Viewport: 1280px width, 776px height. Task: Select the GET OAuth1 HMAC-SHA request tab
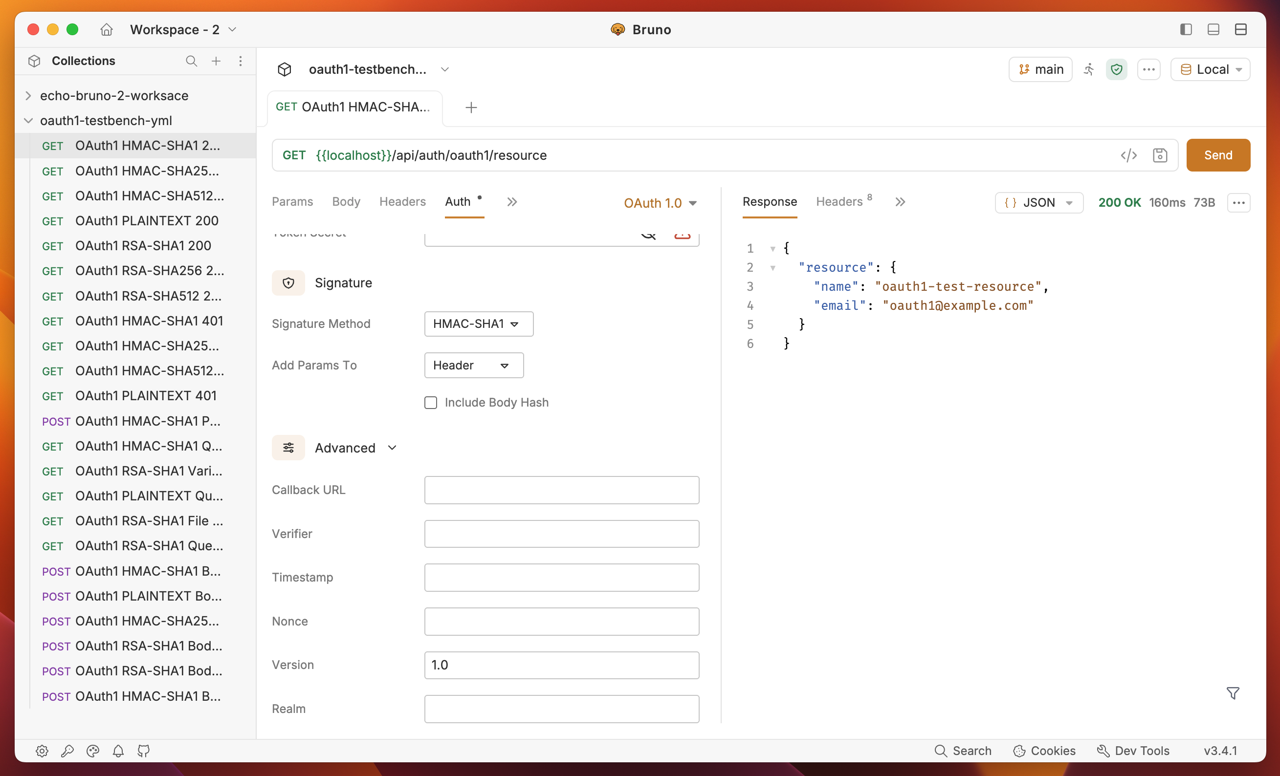click(x=354, y=107)
